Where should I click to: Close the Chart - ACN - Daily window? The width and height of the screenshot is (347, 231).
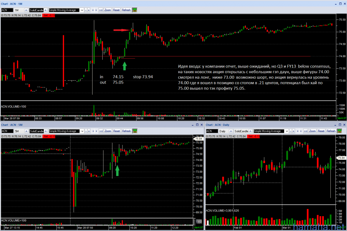point(344,125)
